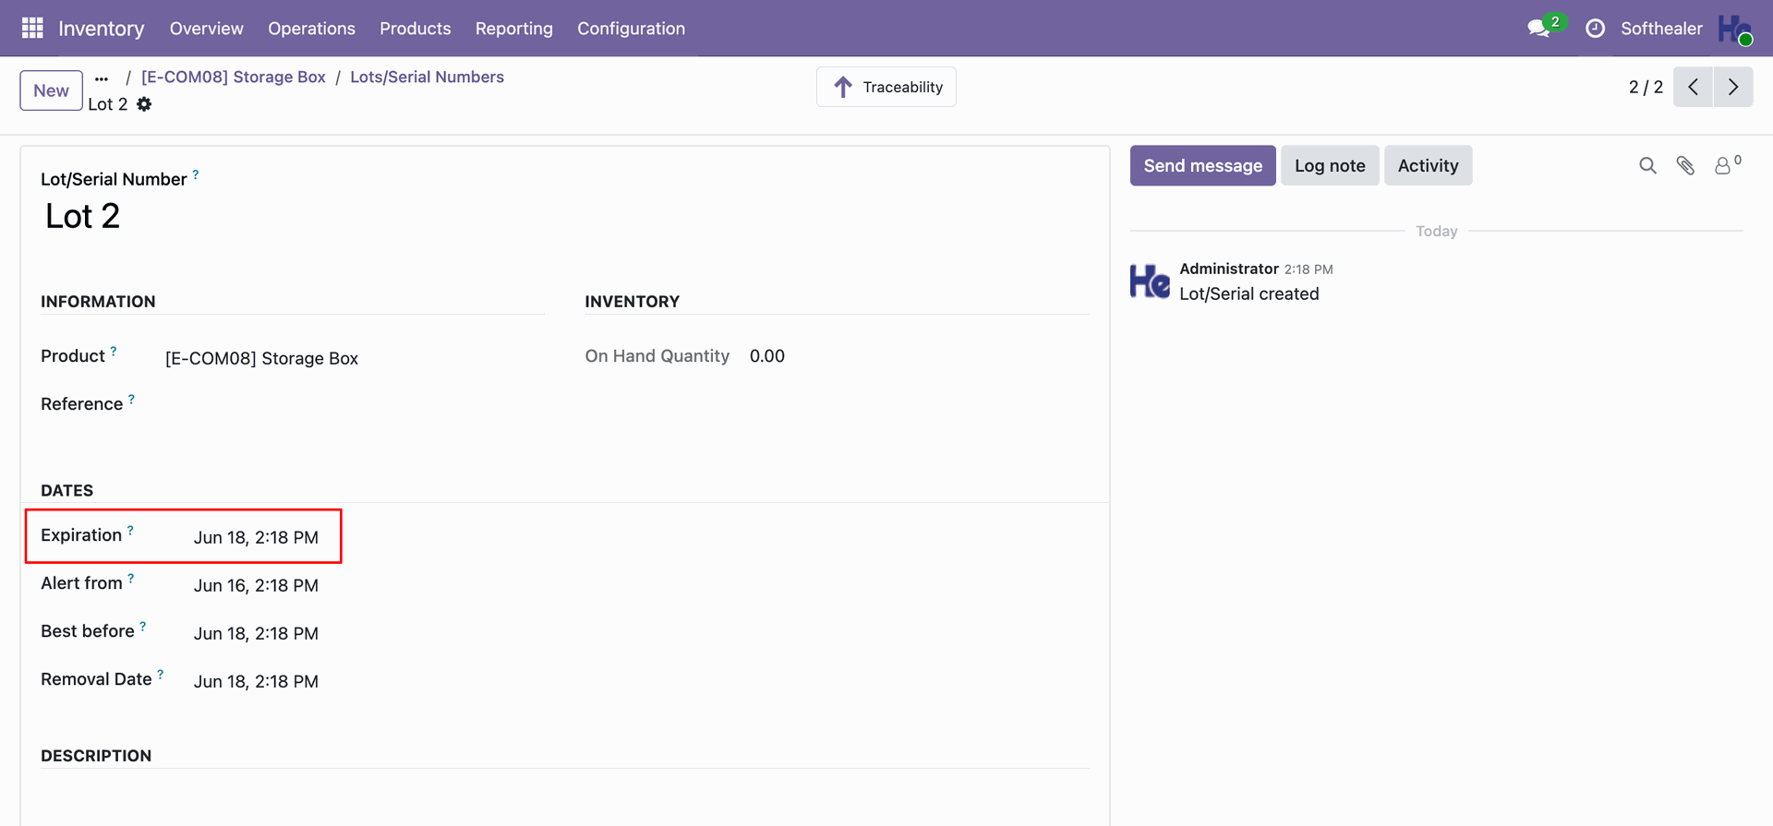Click Log note button
The height and width of the screenshot is (826, 1773).
click(1330, 165)
